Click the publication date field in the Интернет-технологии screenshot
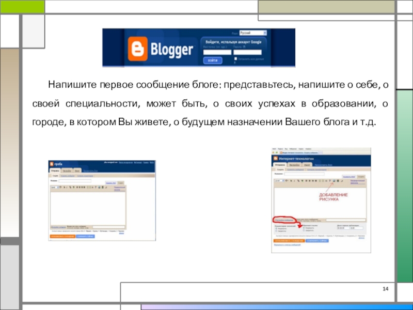 343,228
